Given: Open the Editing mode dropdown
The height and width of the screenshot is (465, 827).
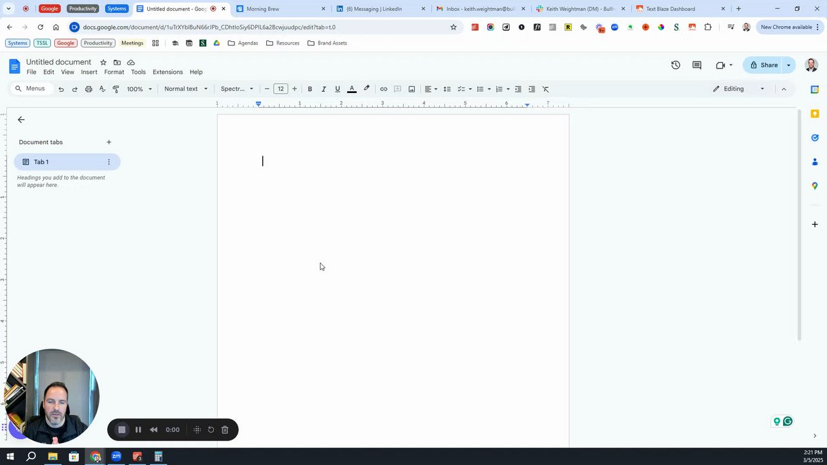Looking at the screenshot, I should pos(739,89).
